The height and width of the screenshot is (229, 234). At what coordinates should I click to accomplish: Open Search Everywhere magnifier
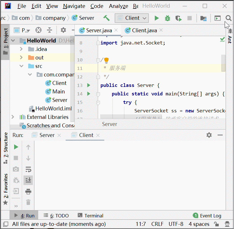tap(228, 18)
